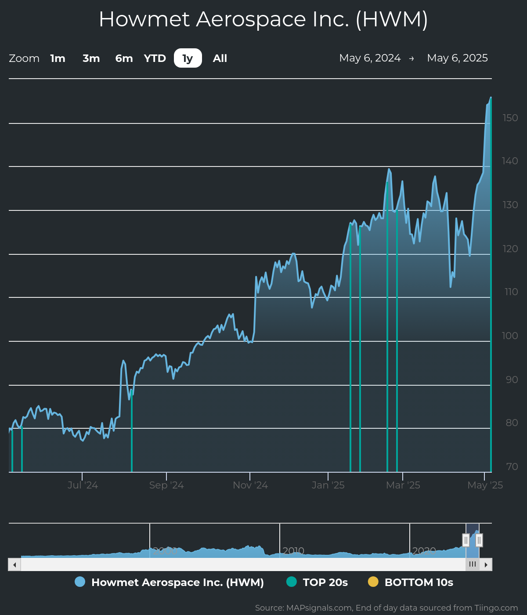The height and width of the screenshot is (615, 527).
Task: Click the teal TOP 20s legend circle
Action: pyautogui.click(x=292, y=582)
